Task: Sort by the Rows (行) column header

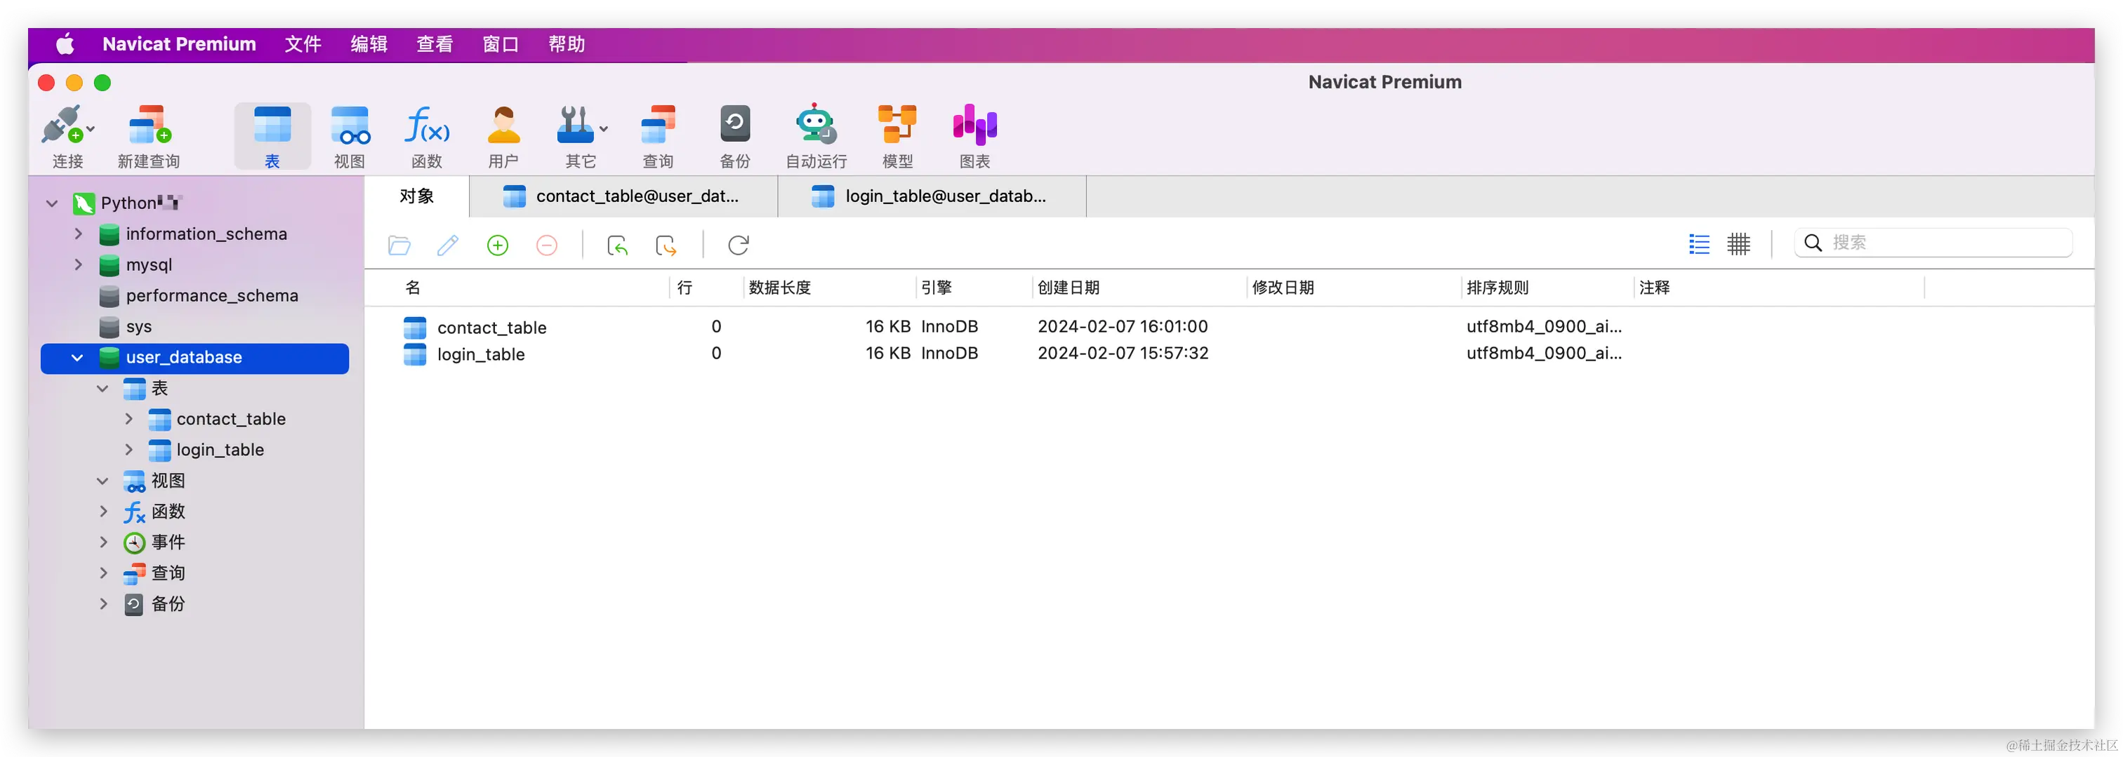Action: click(685, 288)
